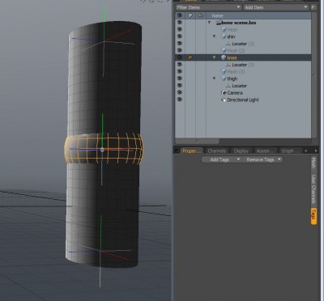Open the vertical Mesh side tab
This screenshot has height=301, width=324.
(x=313, y=163)
